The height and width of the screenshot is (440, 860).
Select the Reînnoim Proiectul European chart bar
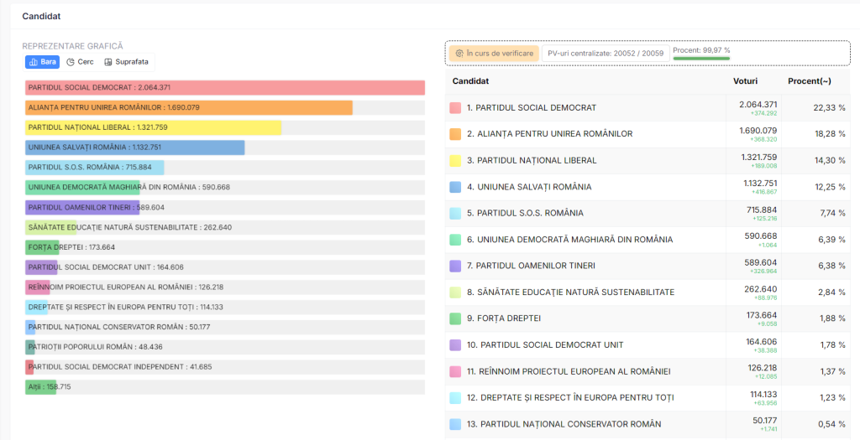[x=37, y=287]
